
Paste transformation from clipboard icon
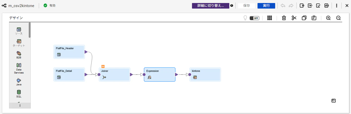(x=314, y=18)
